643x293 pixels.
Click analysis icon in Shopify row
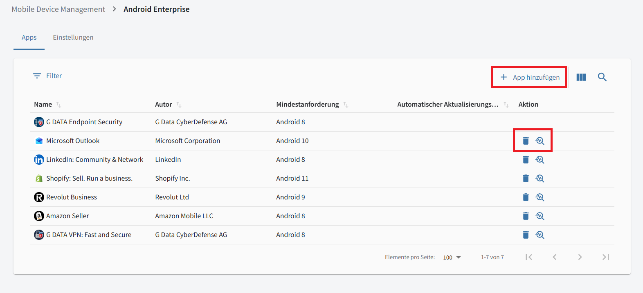pyautogui.click(x=540, y=179)
